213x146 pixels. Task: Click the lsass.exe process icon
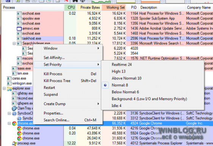pos(14,68)
